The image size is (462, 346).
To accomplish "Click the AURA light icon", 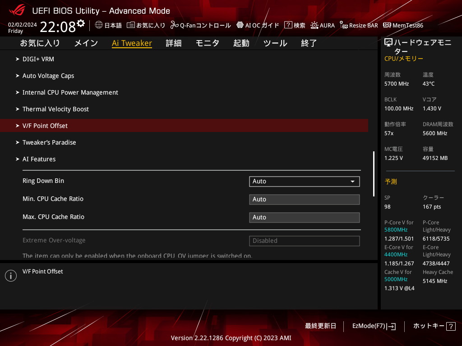I will [x=314, y=25].
